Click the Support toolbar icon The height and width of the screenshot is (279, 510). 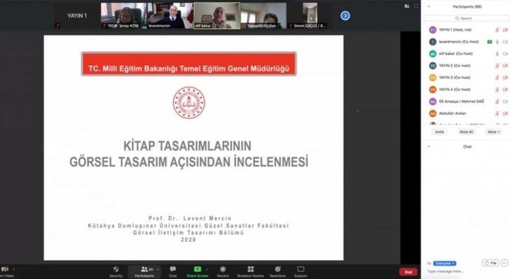301,271
